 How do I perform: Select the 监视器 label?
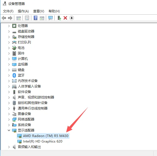23,64
